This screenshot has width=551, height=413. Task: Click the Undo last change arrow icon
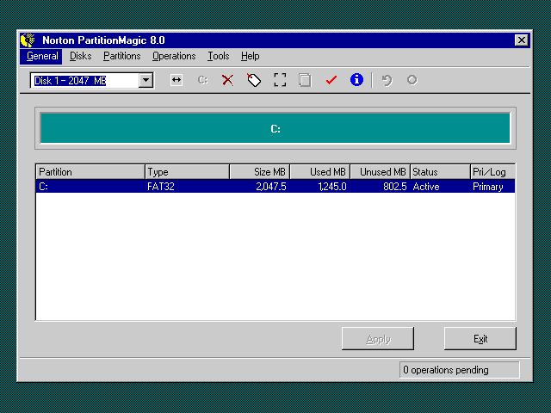coord(387,80)
